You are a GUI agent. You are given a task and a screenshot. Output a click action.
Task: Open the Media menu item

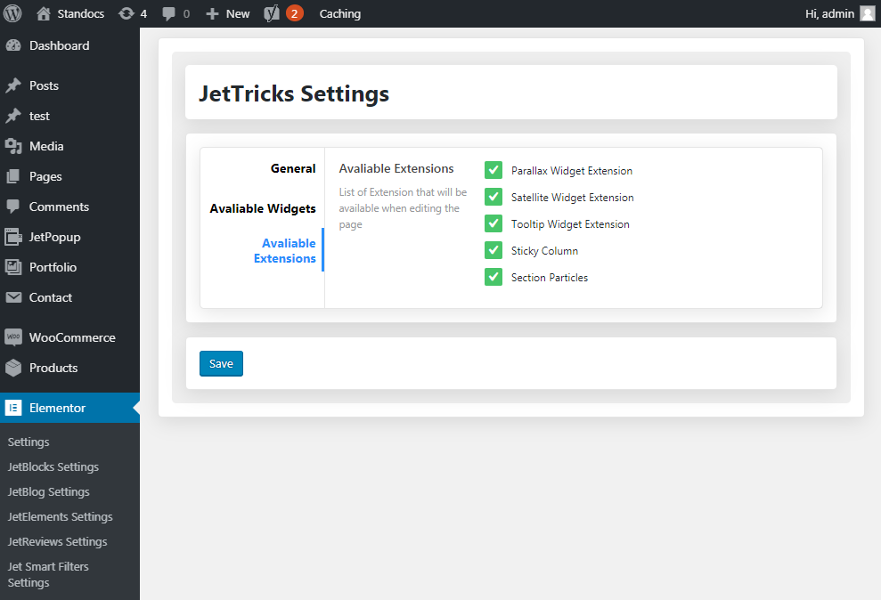69,147
